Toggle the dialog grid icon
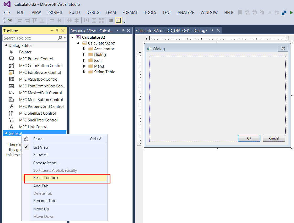 [111, 20]
